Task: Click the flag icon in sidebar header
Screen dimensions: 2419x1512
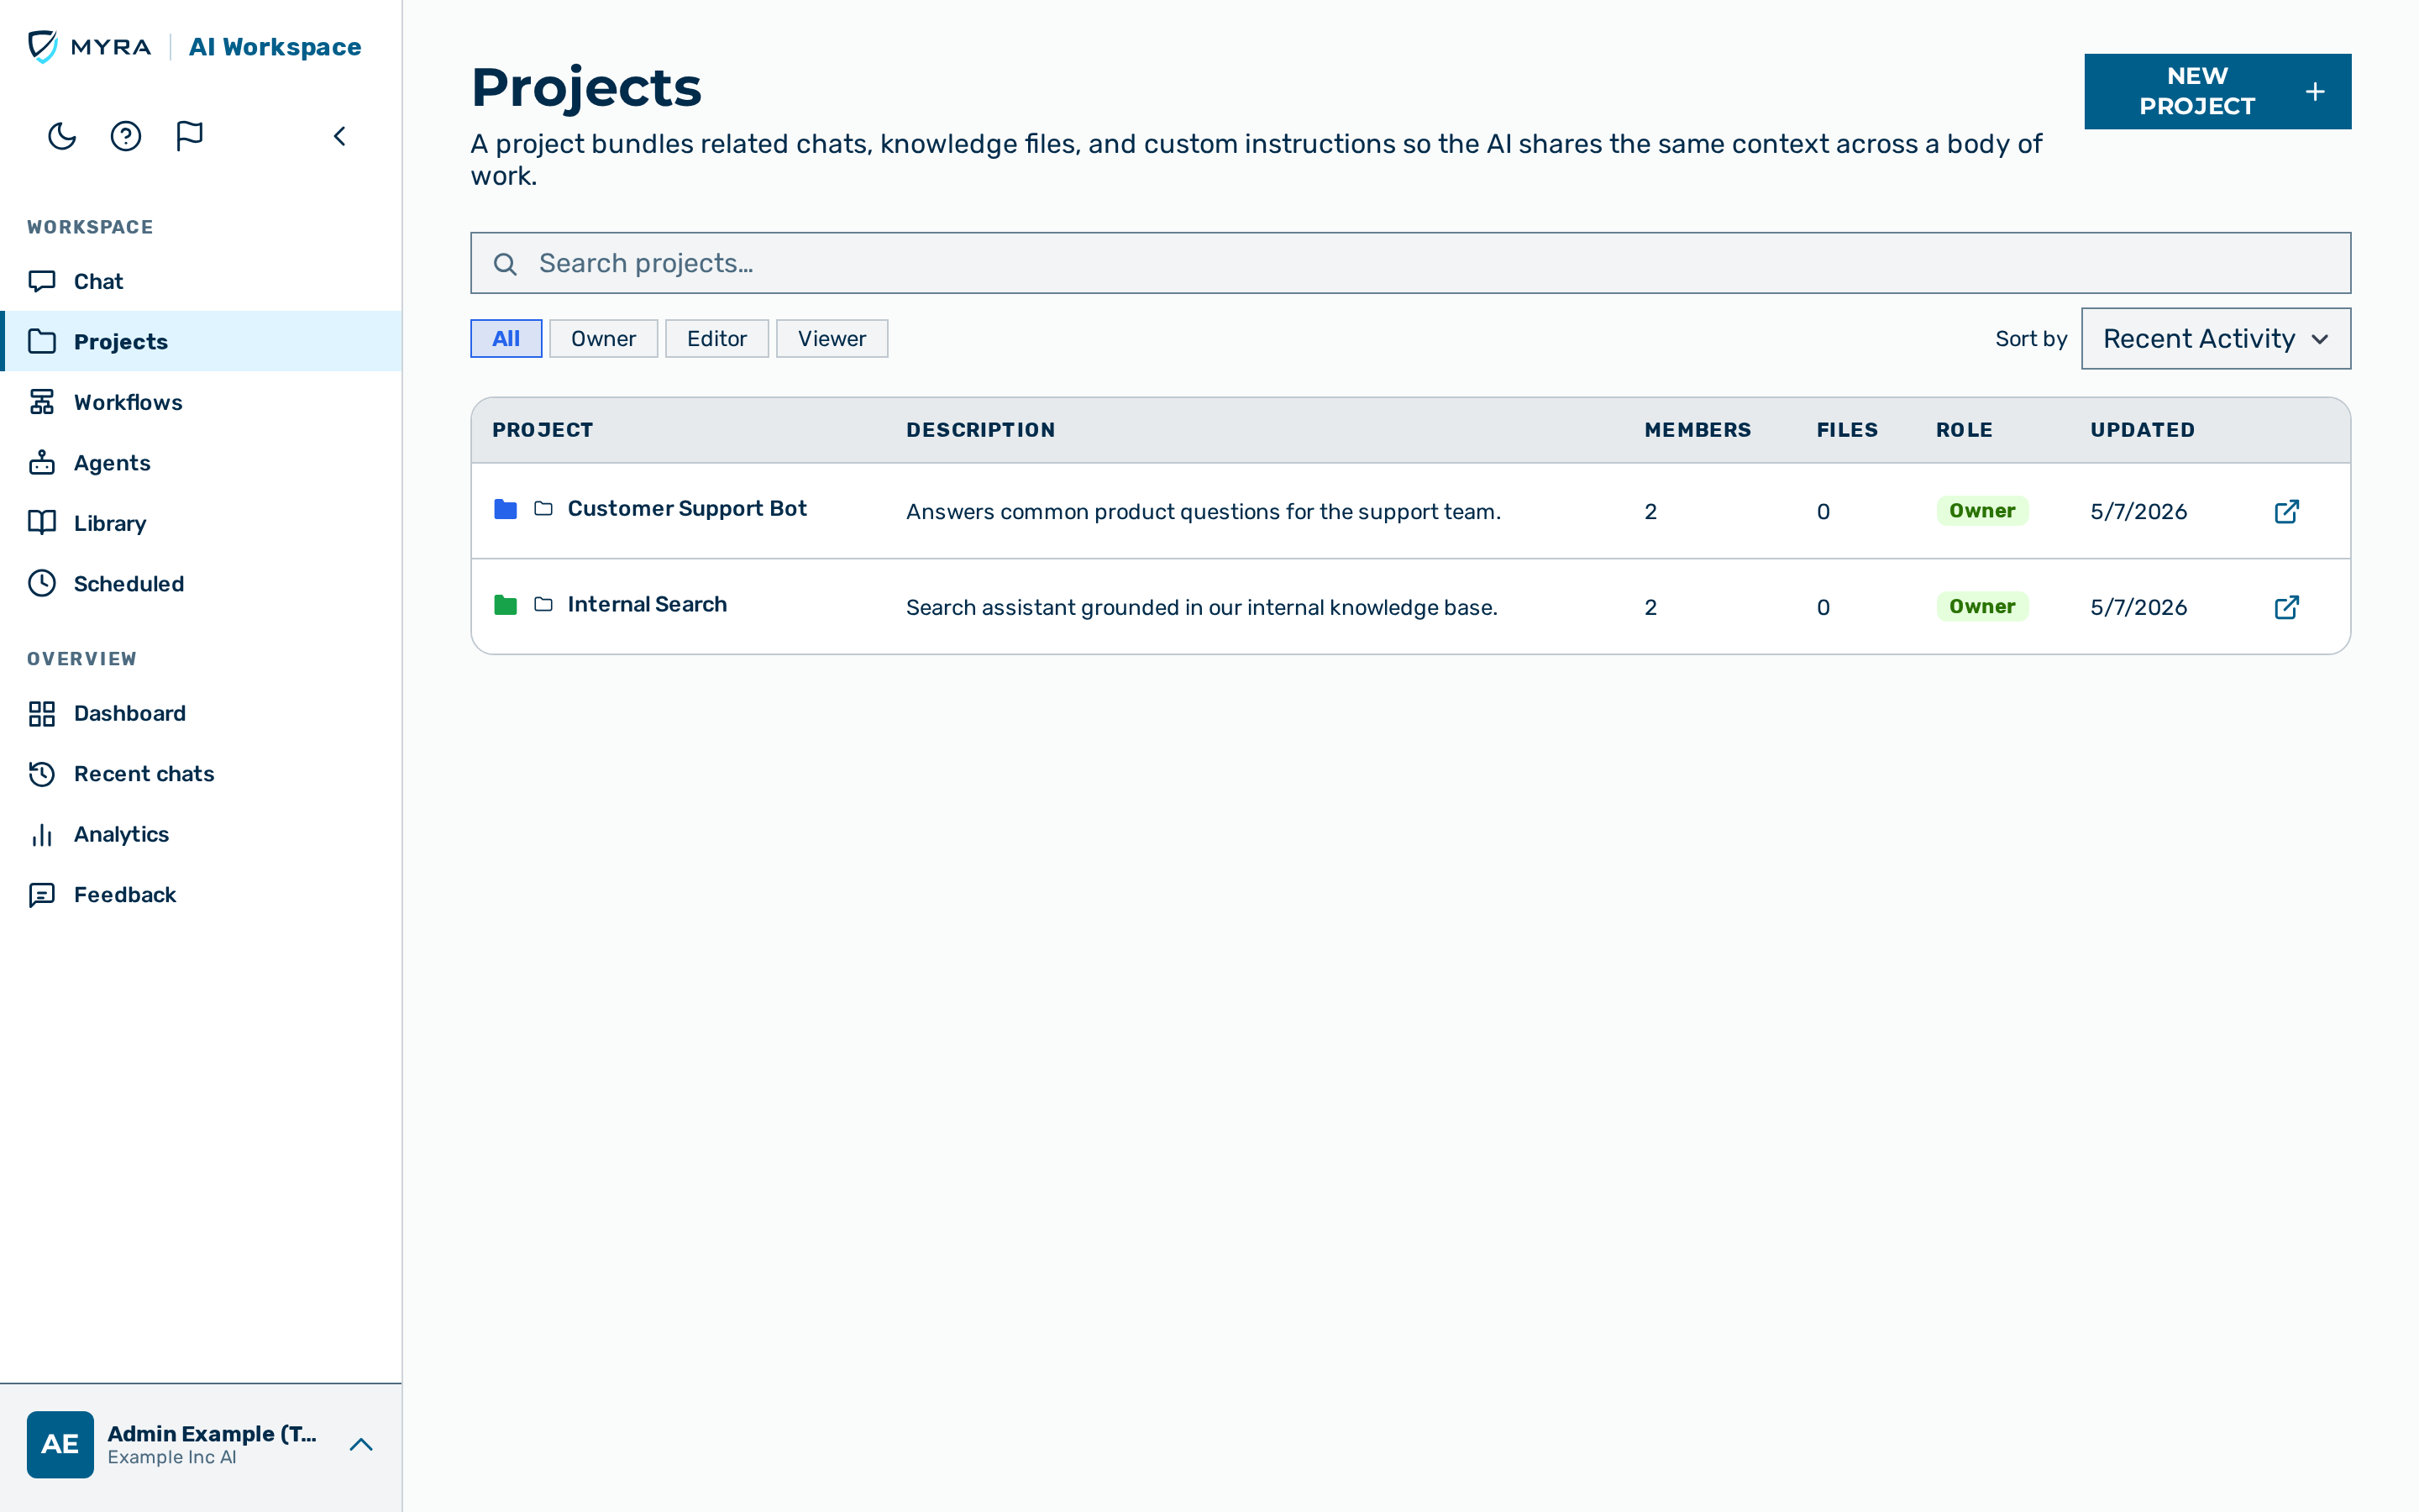Action: click(x=190, y=136)
